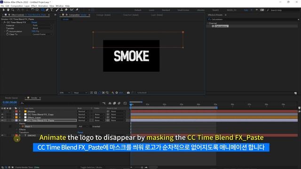301x169 pixels.
Task: Open Mask 1 mode dropdown set to Add
Action: pos(83,126)
